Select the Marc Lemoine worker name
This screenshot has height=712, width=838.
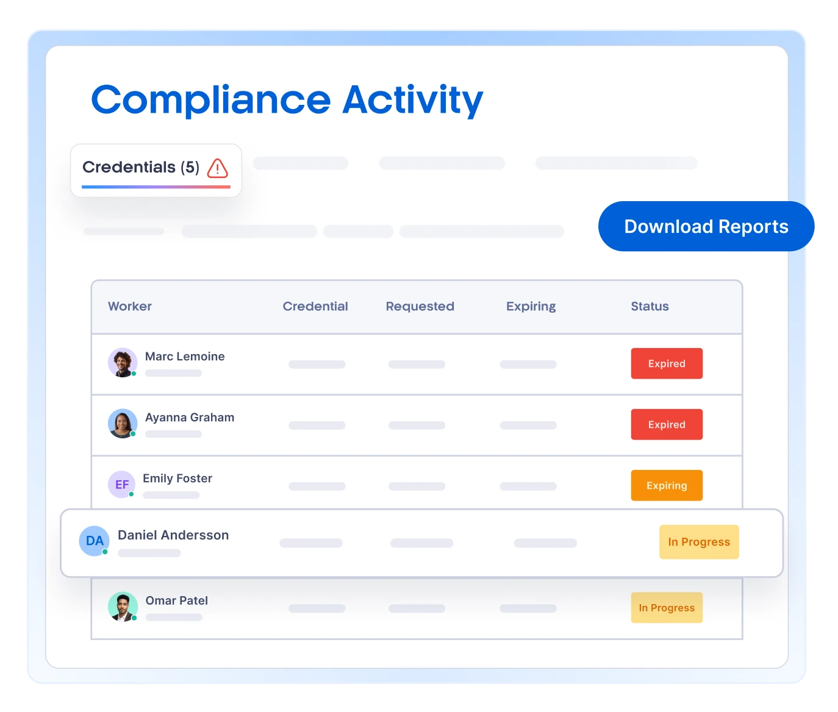coord(185,357)
